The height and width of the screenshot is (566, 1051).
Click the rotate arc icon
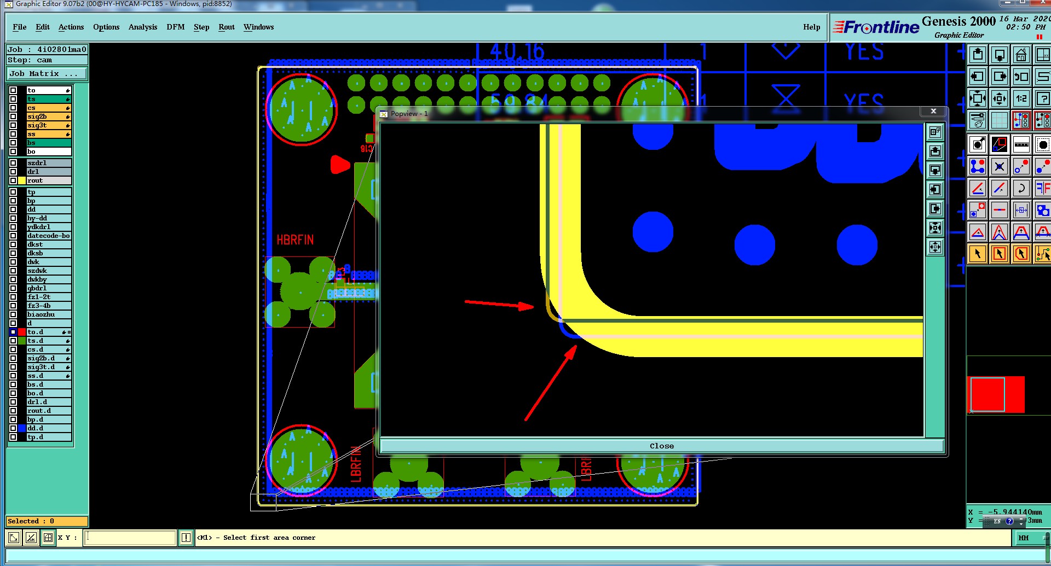click(1021, 188)
